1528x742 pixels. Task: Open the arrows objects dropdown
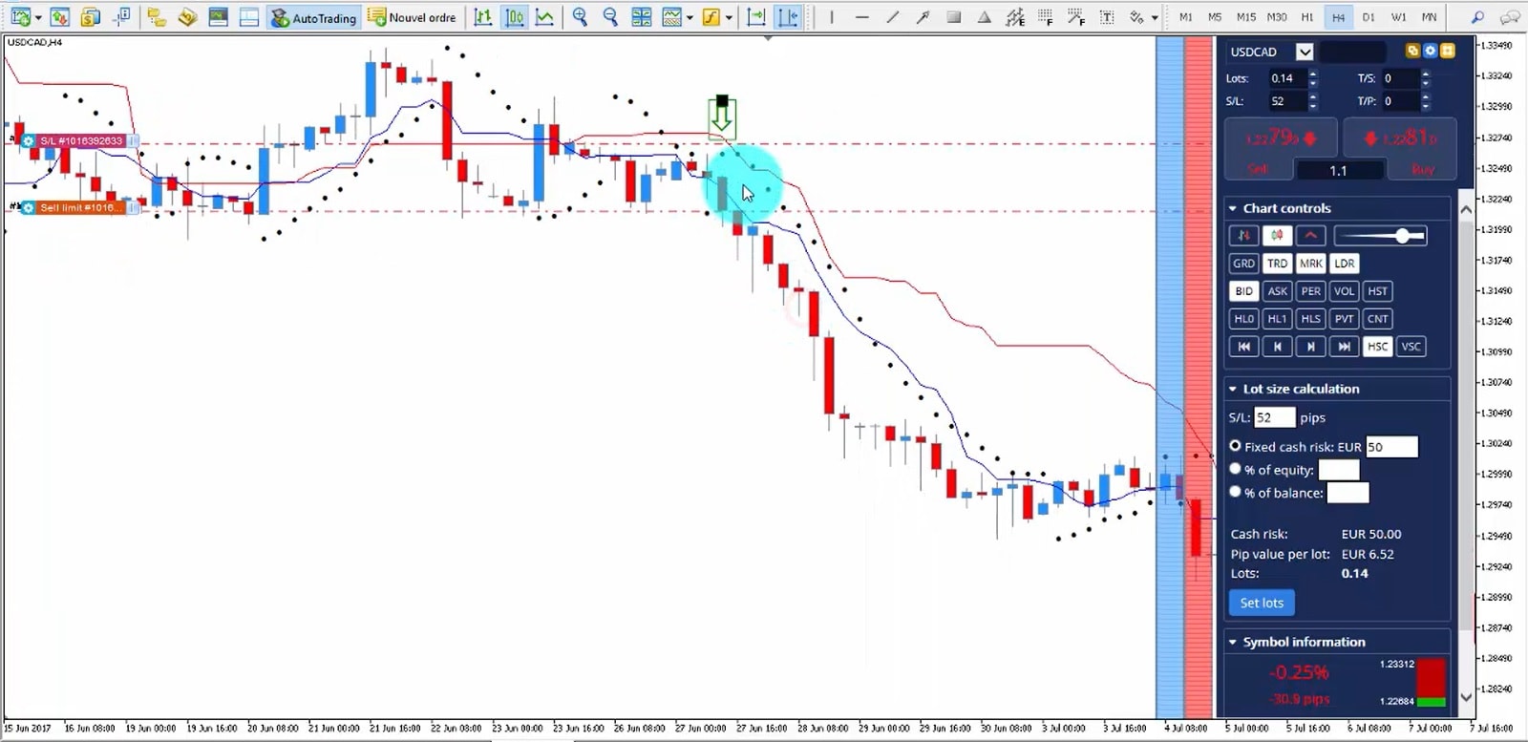[x=1155, y=18]
